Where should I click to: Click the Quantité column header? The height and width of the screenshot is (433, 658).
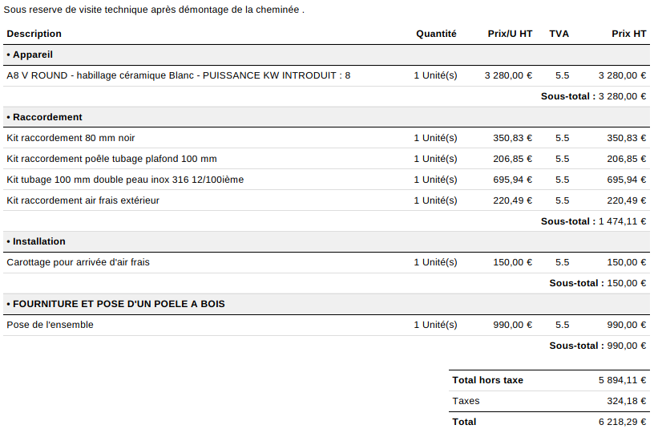pyautogui.click(x=436, y=34)
